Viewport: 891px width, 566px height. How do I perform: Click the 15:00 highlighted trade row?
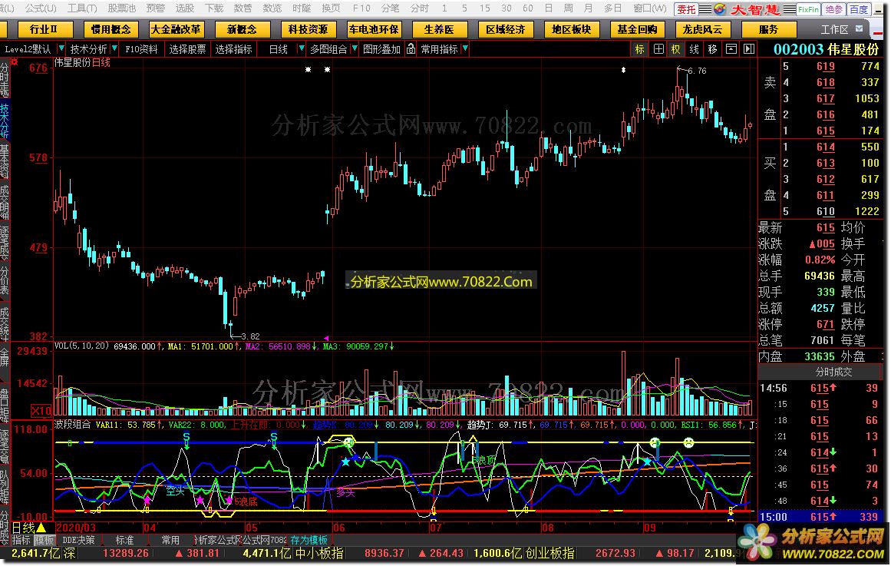pyautogui.click(x=820, y=517)
